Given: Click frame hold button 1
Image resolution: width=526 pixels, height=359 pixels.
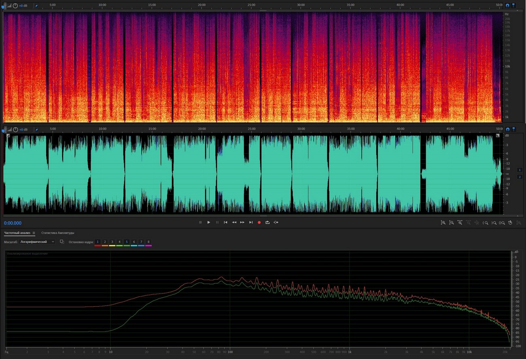Looking at the screenshot, I should (98, 242).
